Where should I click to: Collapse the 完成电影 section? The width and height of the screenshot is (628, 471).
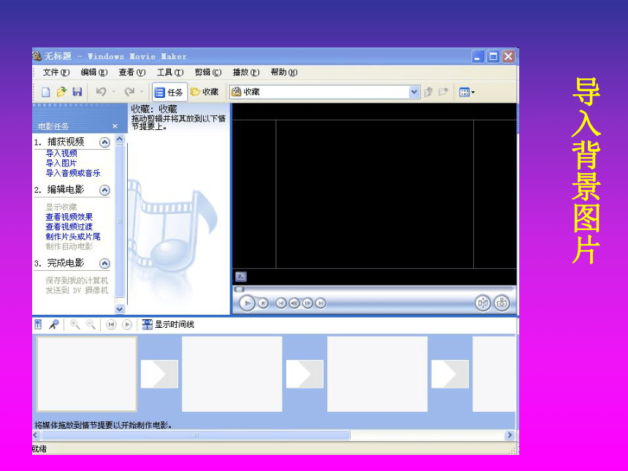[x=104, y=264]
